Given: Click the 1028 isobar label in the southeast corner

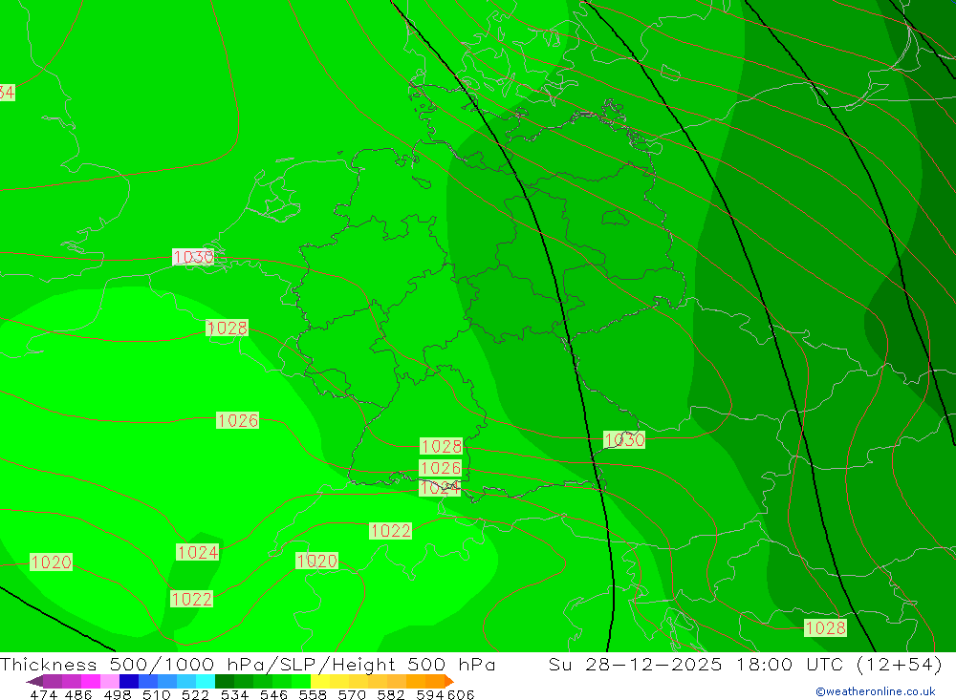Looking at the screenshot, I should tap(826, 628).
